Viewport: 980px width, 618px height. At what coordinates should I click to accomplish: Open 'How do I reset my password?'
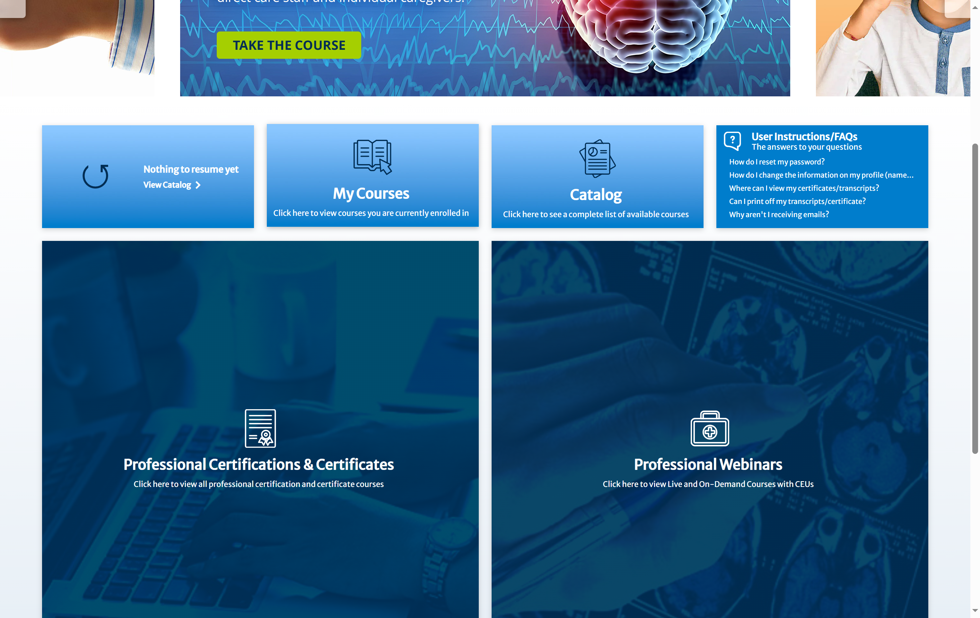[776, 162]
